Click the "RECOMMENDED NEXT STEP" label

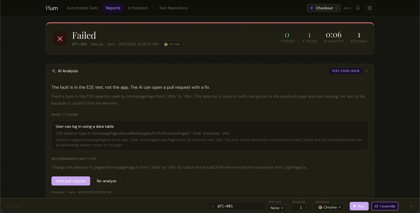click(74, 159)
